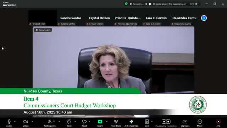
Task: Click "Nueces County, Texas" banner text
Action: coord(43,91)
